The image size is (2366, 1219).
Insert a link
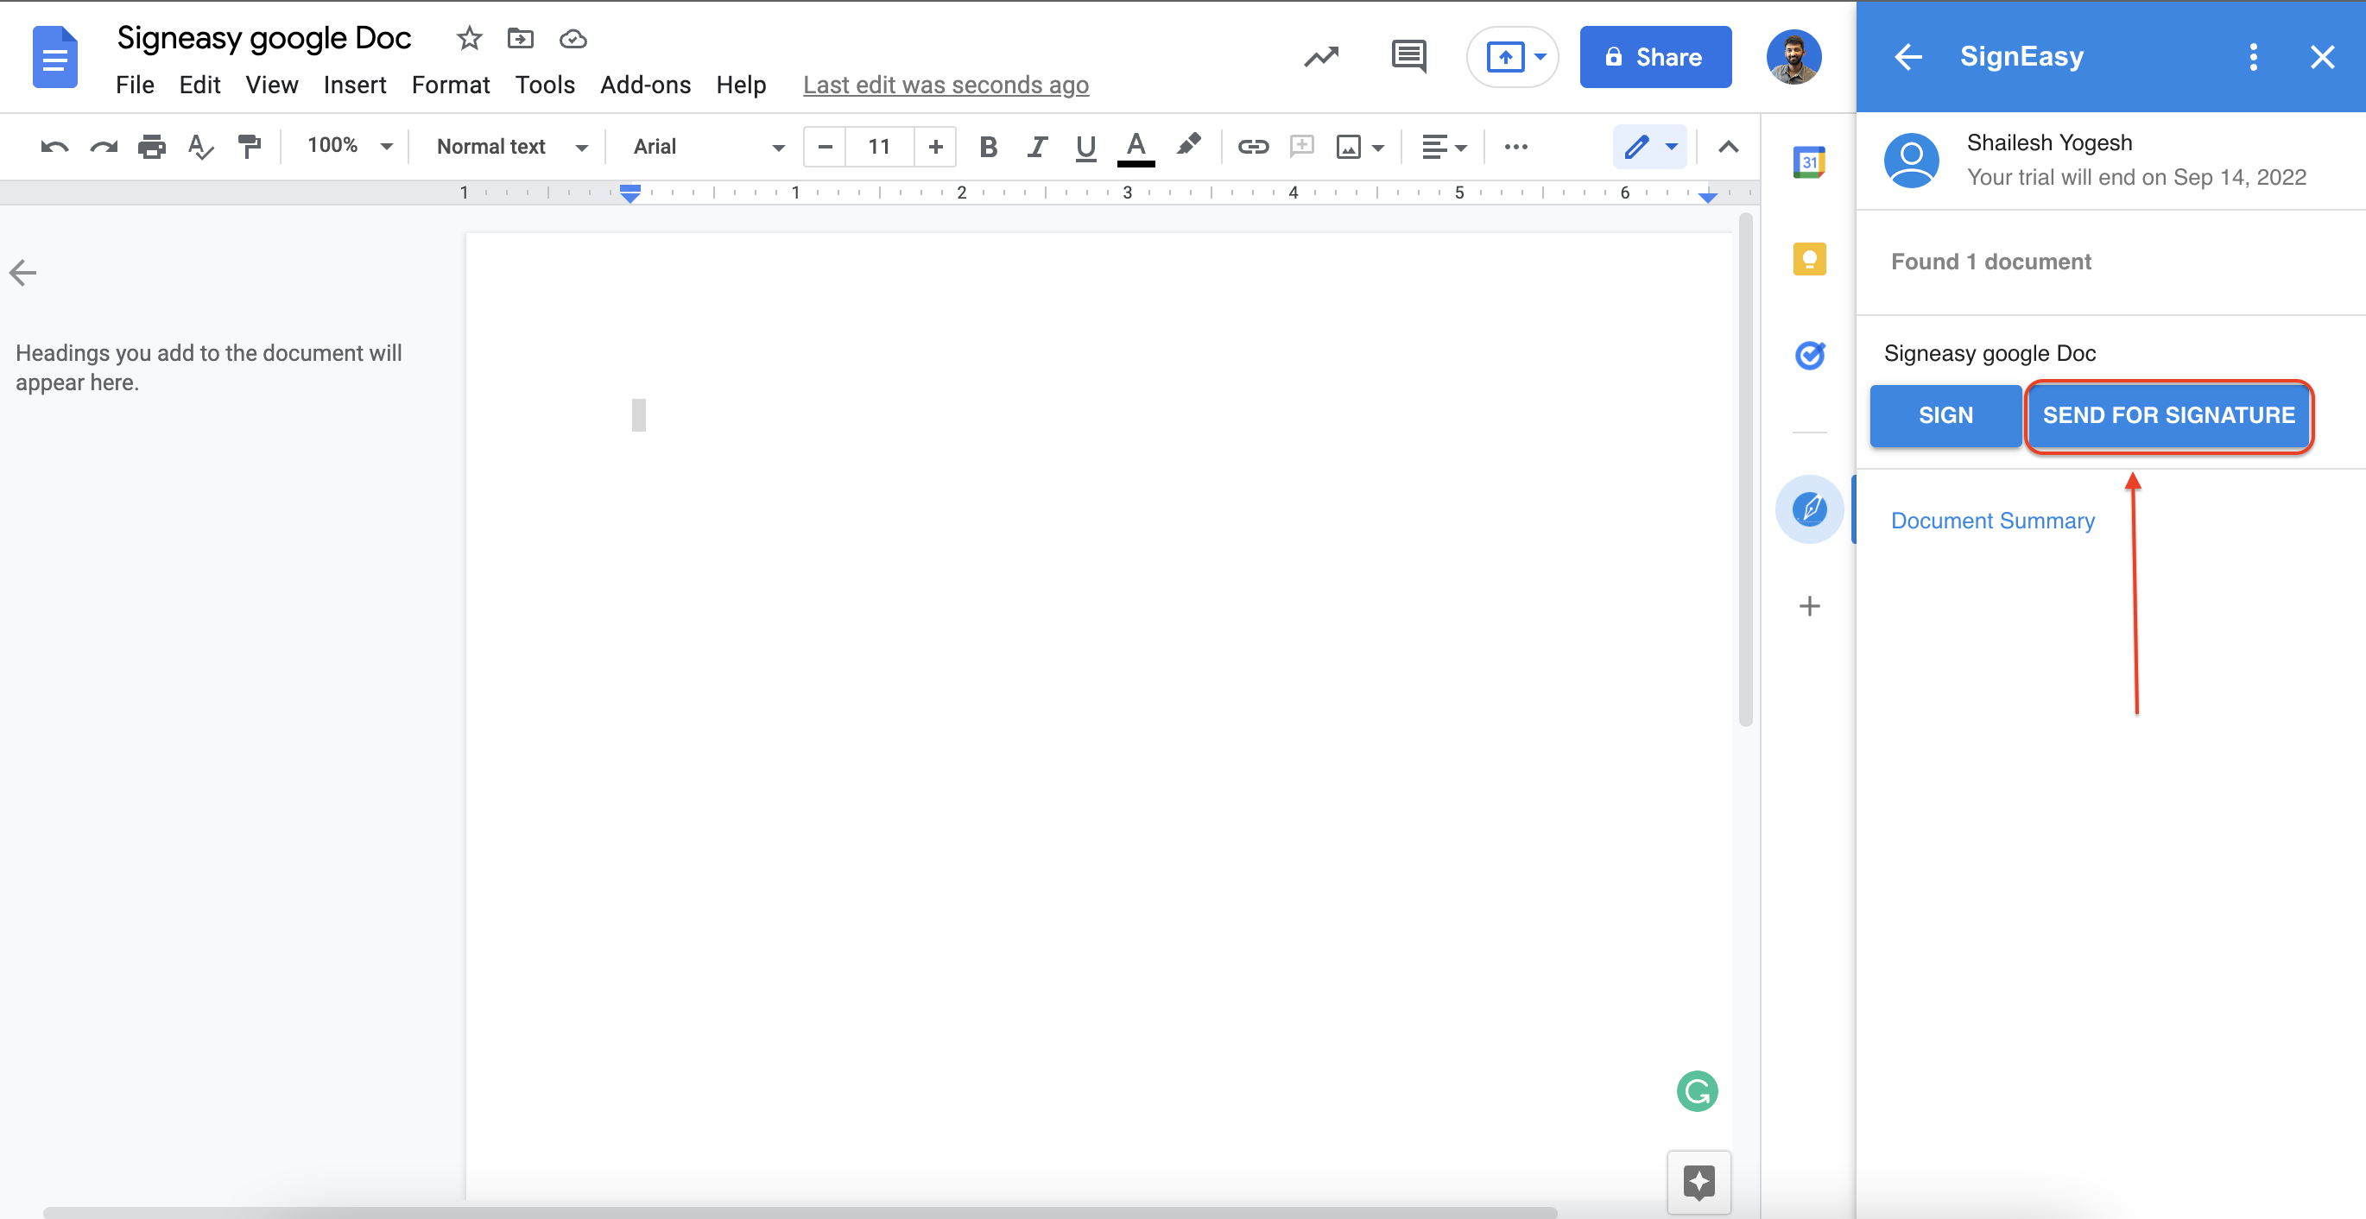1253,147
